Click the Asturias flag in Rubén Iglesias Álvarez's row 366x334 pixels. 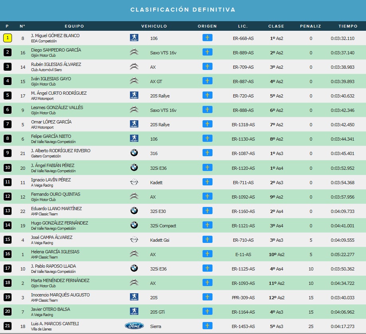207,66
